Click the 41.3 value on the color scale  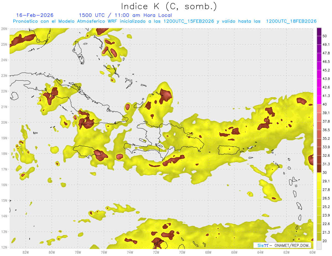coord(326,96)
